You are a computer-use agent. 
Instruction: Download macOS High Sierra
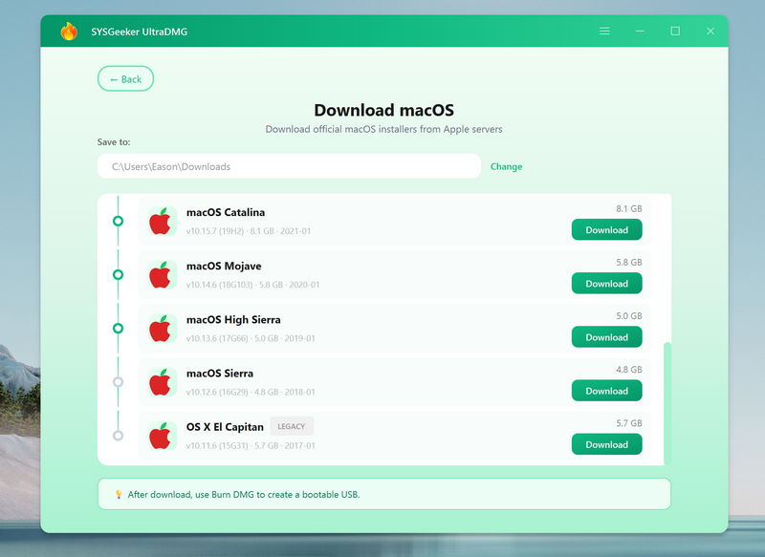point(606,337)
